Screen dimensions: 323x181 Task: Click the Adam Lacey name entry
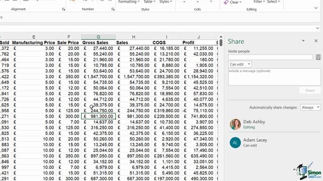255,140
